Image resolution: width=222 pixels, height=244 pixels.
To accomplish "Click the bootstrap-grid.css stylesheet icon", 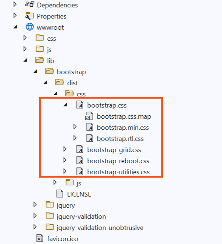I will (x=80, y=149).
